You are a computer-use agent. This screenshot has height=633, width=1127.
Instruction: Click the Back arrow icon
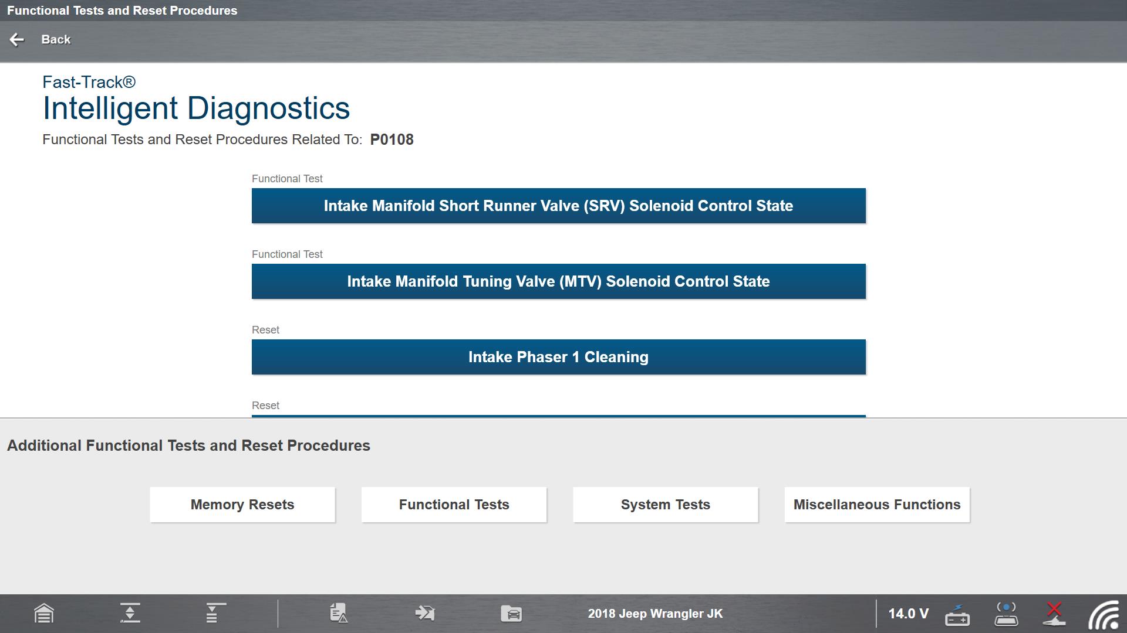click(x=17, y=39)
